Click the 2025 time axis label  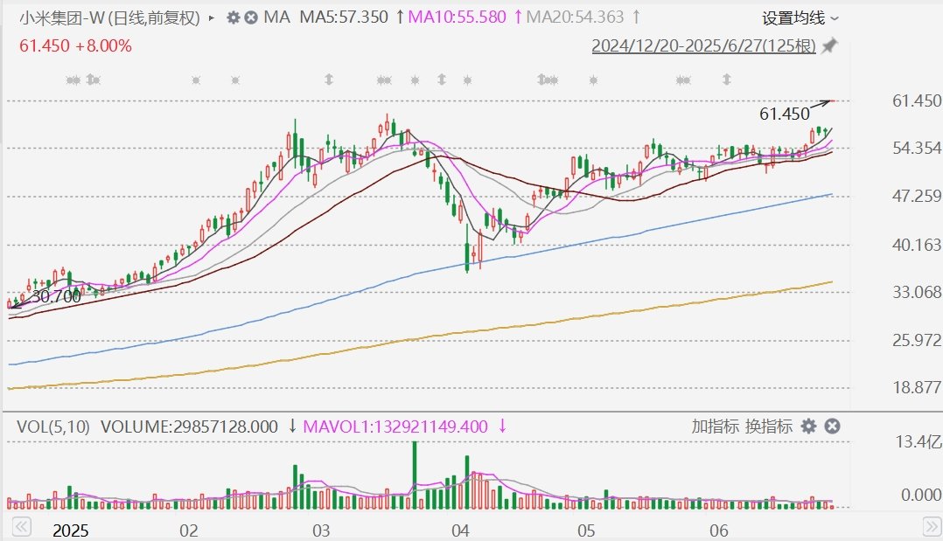pyautogui.click(x=70, y=531)
